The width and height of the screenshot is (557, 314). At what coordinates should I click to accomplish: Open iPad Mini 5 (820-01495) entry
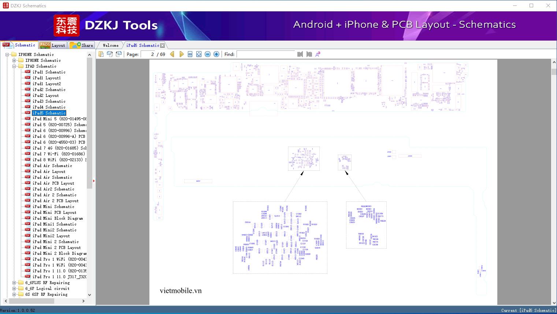point(59,119)
